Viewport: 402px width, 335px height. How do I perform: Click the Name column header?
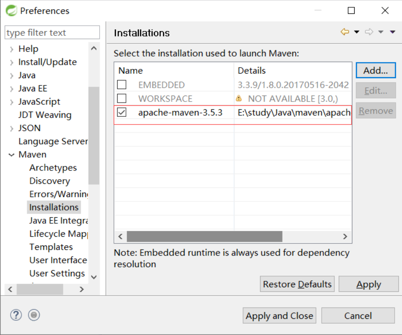pyautogui.click(x=174, y=71)
